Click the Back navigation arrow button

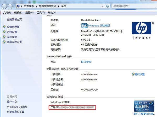pyautogui.click(x=5, y=6)
